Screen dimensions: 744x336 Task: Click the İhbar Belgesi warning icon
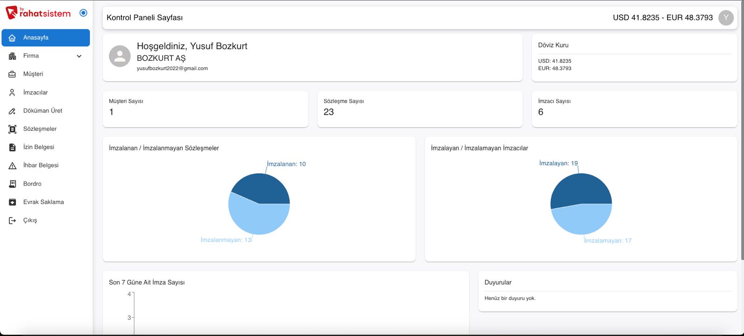(x=13, y=166)
